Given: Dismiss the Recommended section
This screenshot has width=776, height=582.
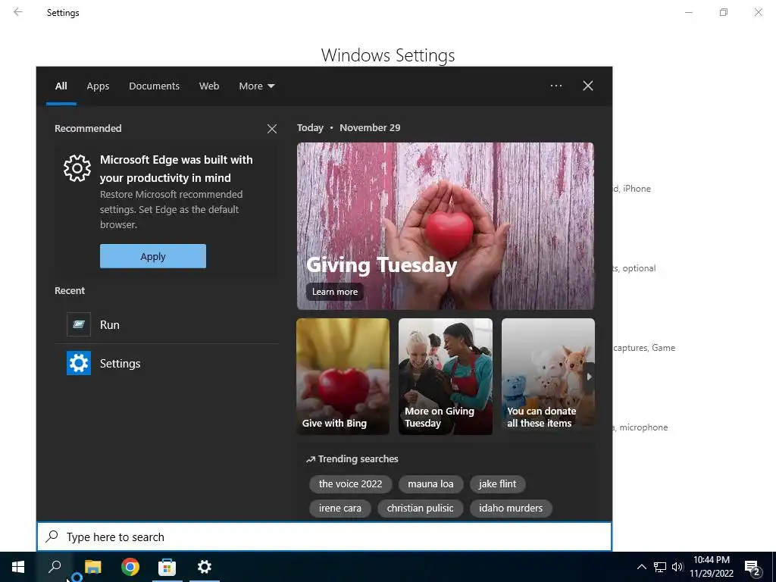Looking at the screenshot, I should pyautogui.click(x=272, y=129).
